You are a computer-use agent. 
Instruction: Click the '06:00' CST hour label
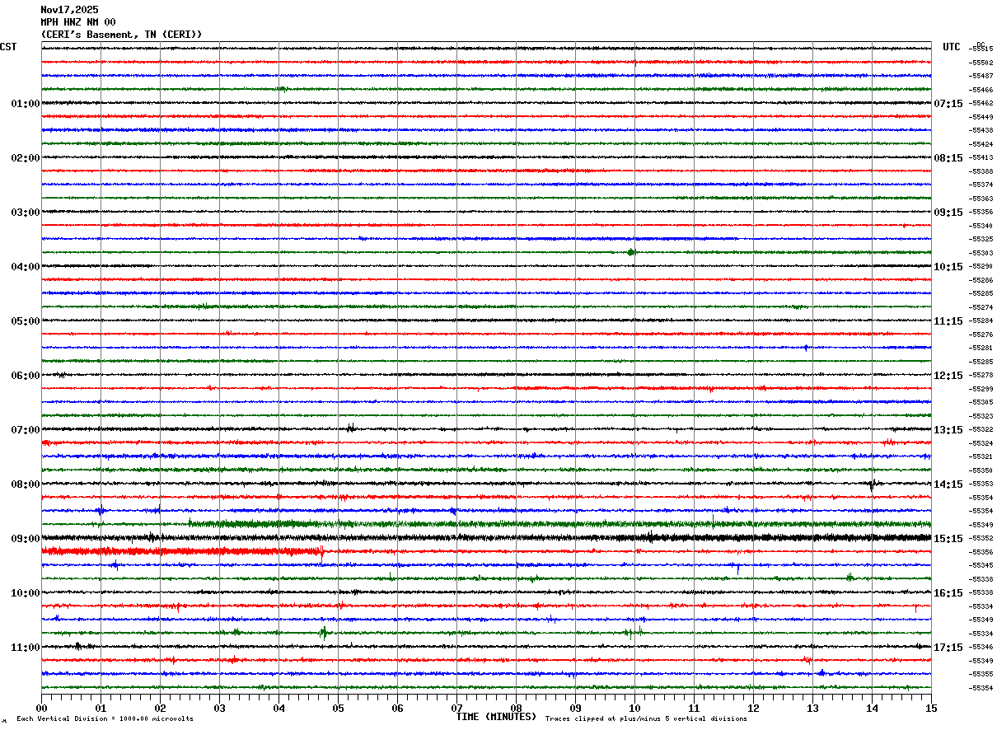point(26,376)
